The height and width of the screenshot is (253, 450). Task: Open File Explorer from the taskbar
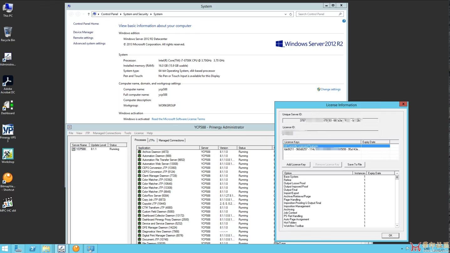tap(46, 249)
